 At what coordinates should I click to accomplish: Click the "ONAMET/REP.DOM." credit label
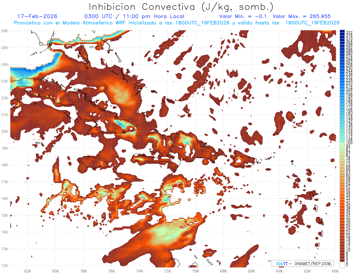(x=314, y=263)
